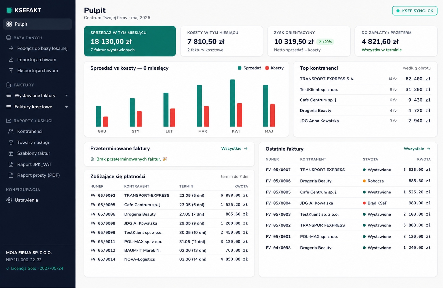The height and width of the screenshot is (291, 448).
Task: Expand the Wystawione faktures submenu arrow
Action: (67, 96)
